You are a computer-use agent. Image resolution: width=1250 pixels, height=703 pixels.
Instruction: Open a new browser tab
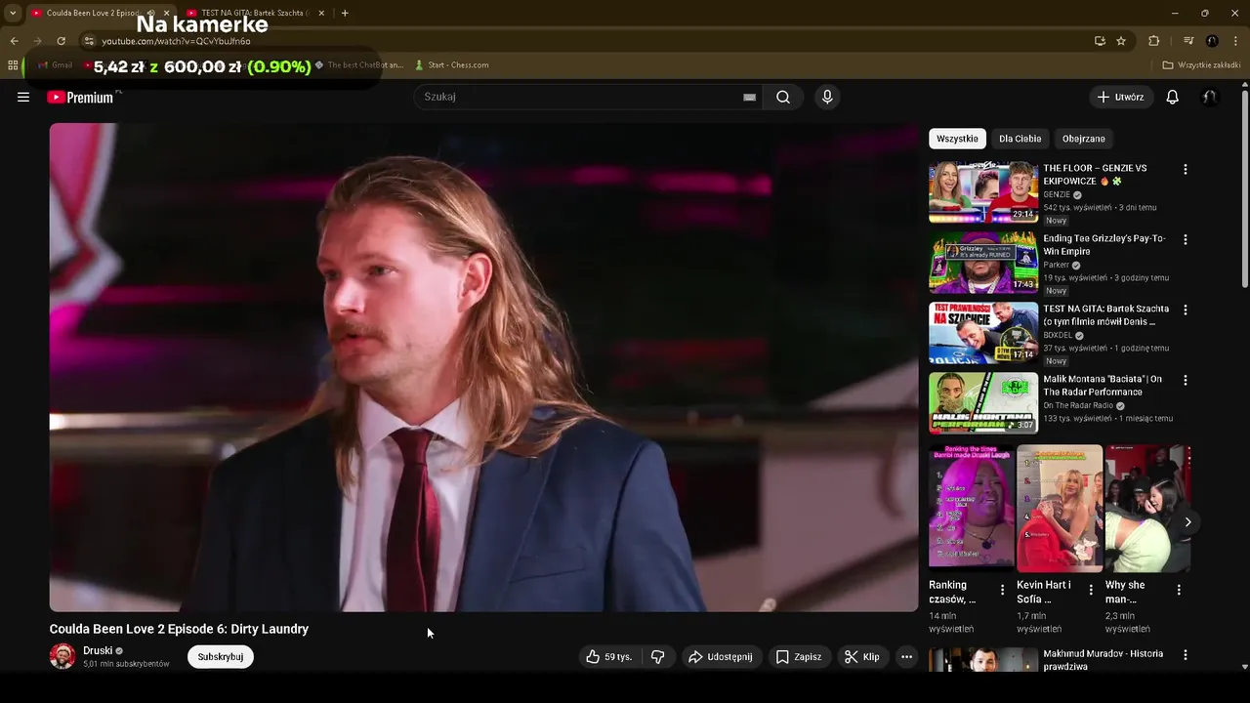coord(345,13)
